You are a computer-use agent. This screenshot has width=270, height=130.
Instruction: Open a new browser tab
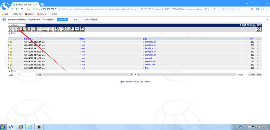(x=42, y=4)
